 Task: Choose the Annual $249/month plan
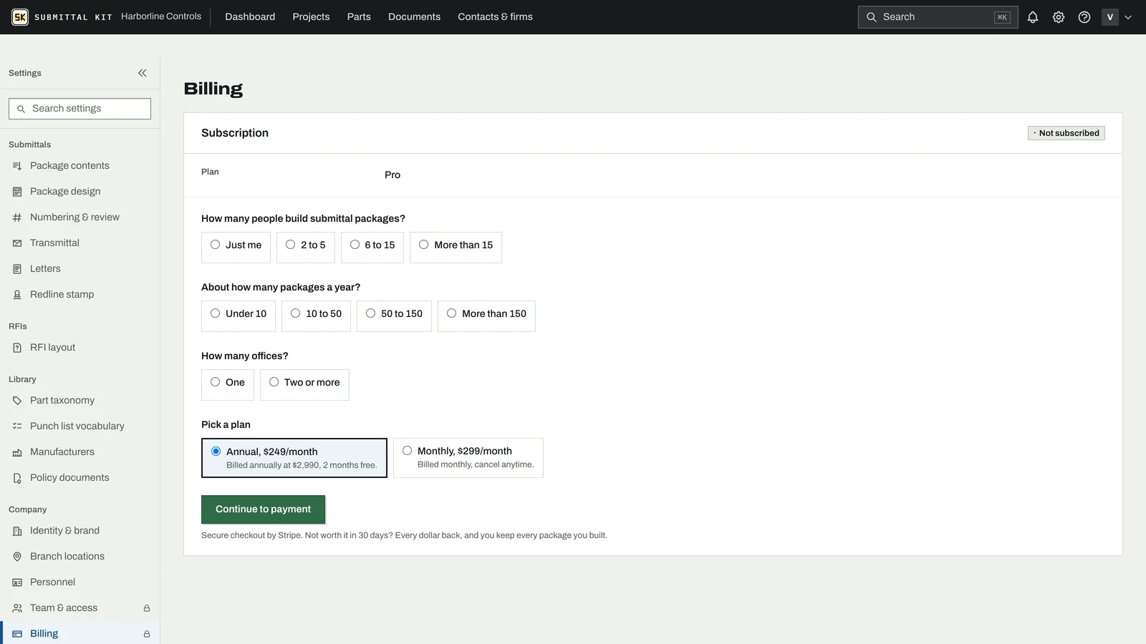pos(294,458)
